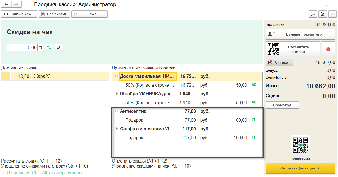Click the red percent circle button
This screenshot has width=338, height=177.
(x=328, y=49)
